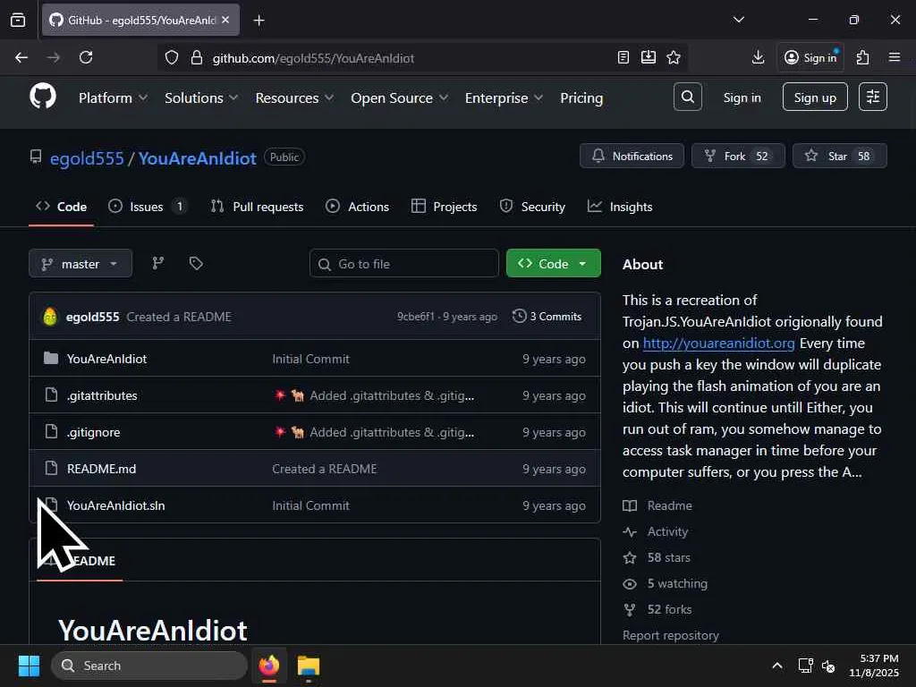The width and height of the screenshot is (916, 687).
Task: Expand the Resources navigation menu
Action: tap(294, 98)
